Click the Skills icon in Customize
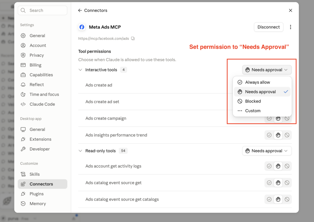Screen dimensions: 314x222 23,174
